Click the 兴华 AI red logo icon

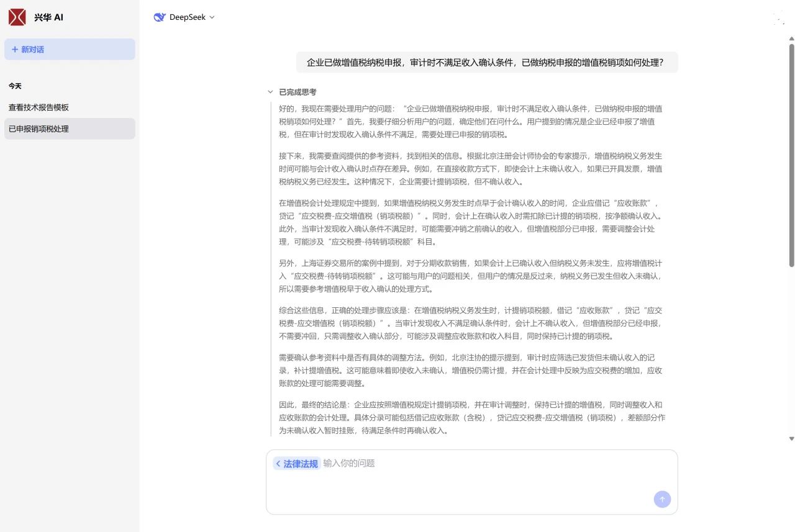pos(17,17)
